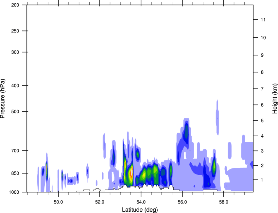
Task: Click the 300 pressure tick label
Action: 15,52
